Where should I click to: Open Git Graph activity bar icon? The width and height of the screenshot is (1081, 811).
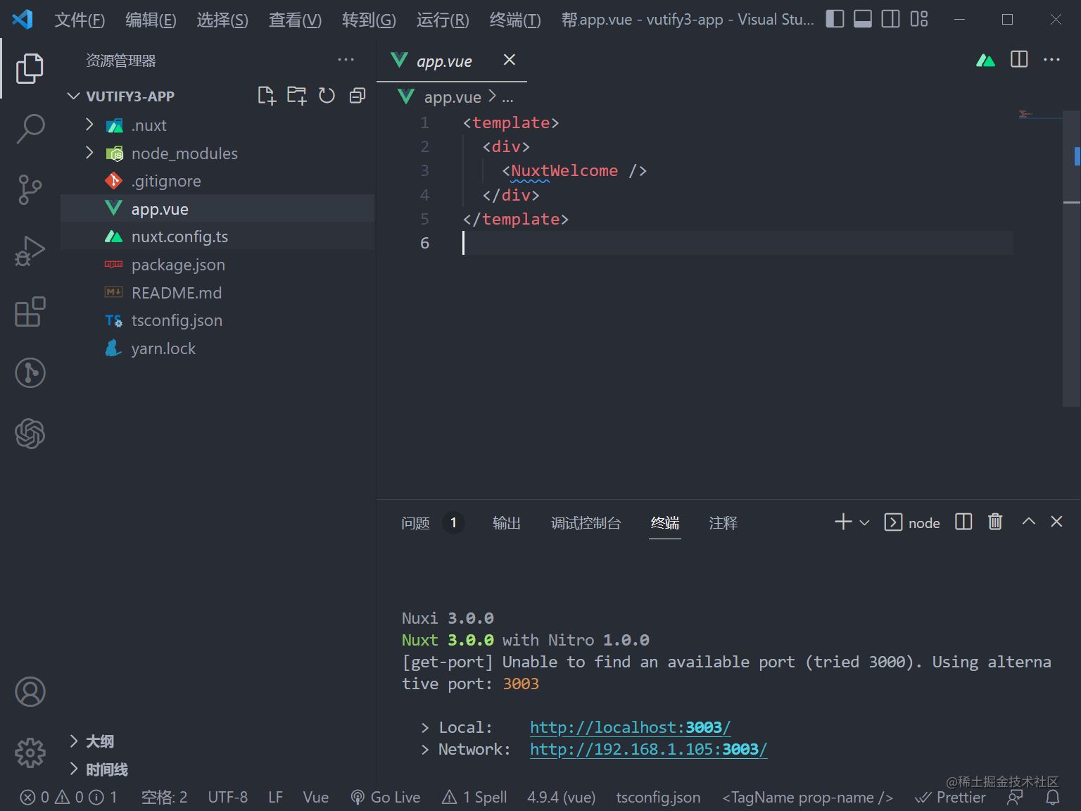tap(30, 372)
